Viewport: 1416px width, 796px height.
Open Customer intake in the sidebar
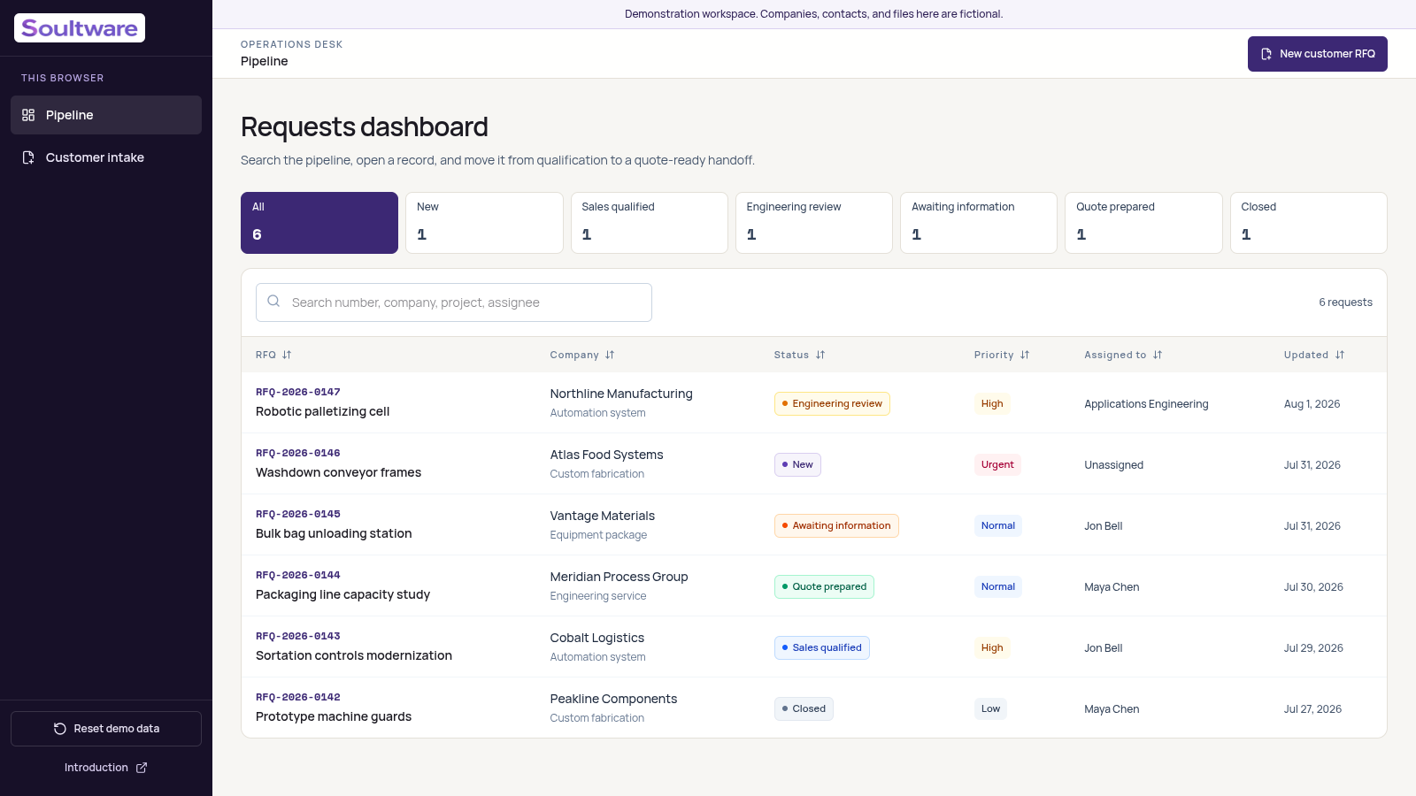[x=106, y=157]
